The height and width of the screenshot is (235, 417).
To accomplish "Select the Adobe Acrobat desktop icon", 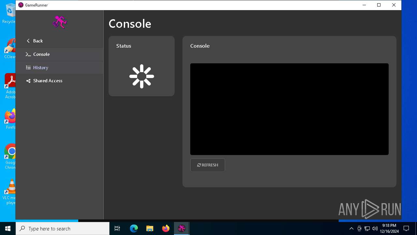I will tap(10, 86).
